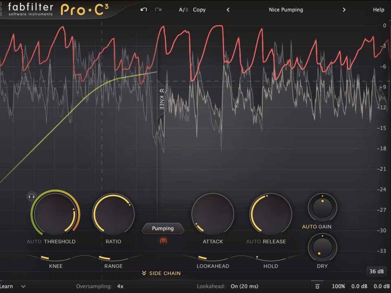391x293 pixels.
Task: Toggle Auto Gain on or off
Action: click(310, 227)
